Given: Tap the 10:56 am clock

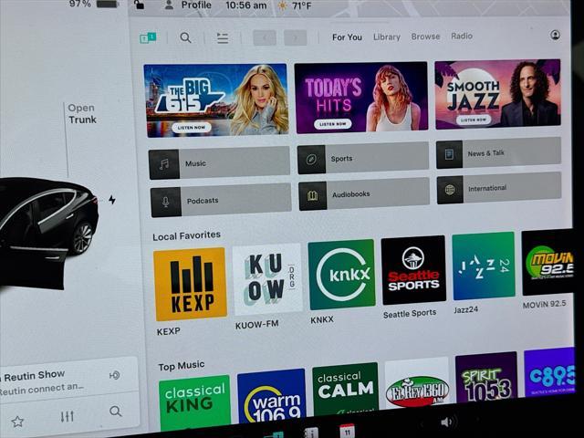Looking at the screenshot, I should [245, 5].
